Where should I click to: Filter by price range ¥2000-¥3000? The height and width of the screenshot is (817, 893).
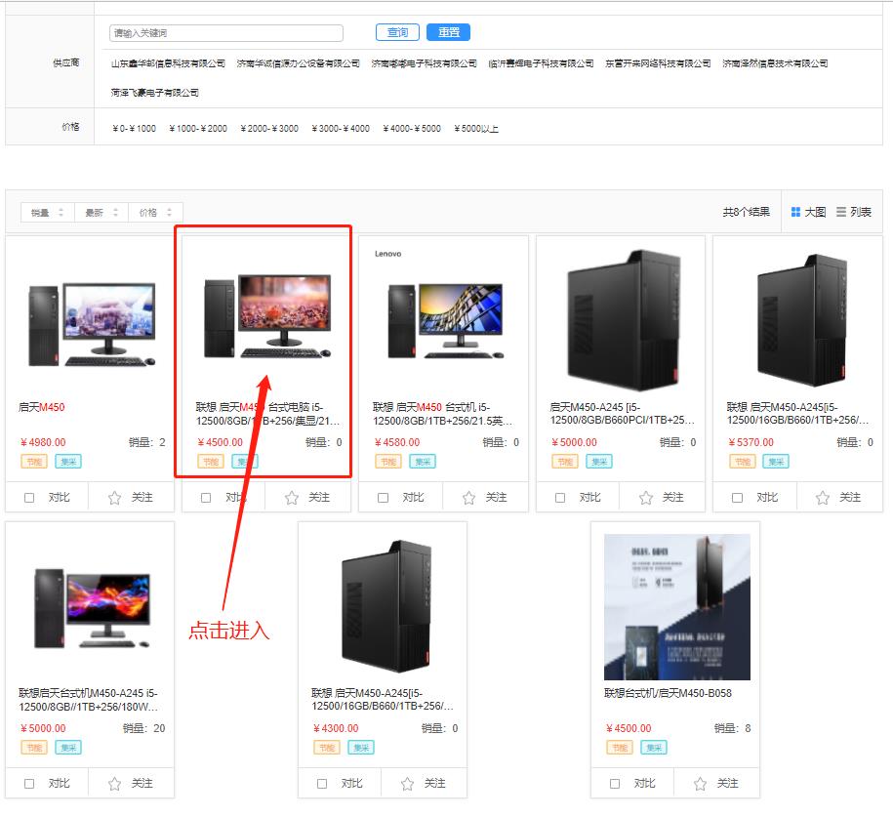pyautogui.click(x=269, y=129)
